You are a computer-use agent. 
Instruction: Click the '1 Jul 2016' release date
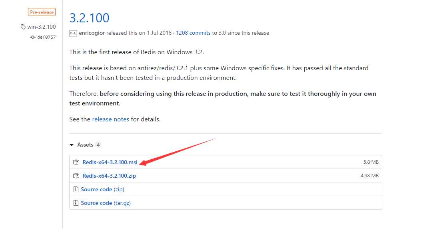coord(159,33)
